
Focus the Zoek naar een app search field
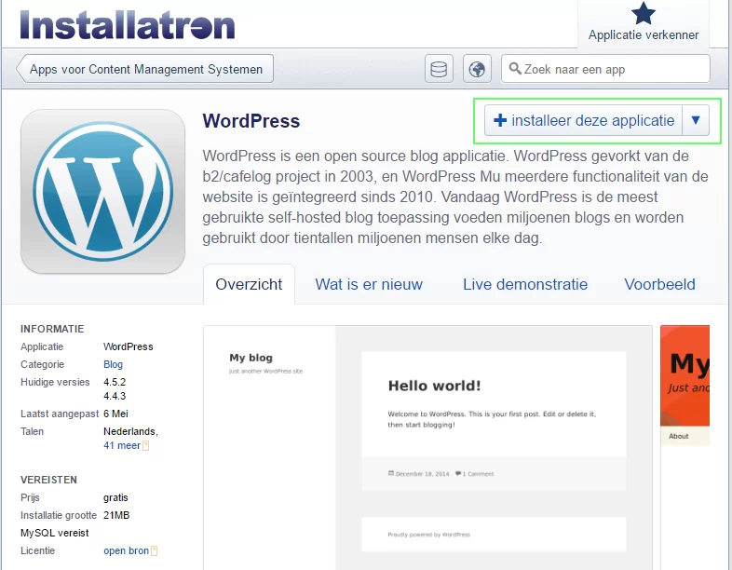click(605, 69)
